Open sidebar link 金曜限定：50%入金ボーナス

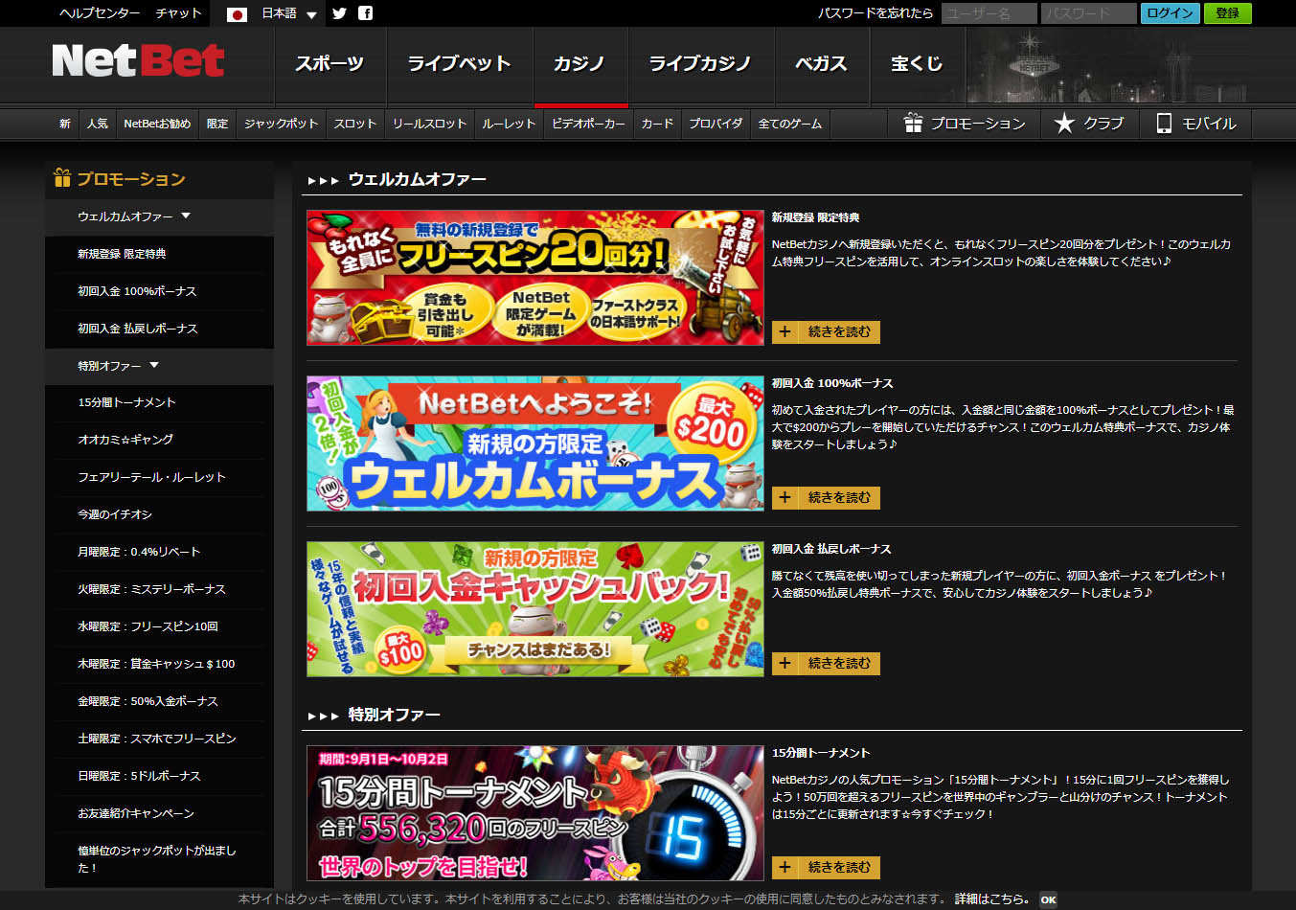coord(148,701)
